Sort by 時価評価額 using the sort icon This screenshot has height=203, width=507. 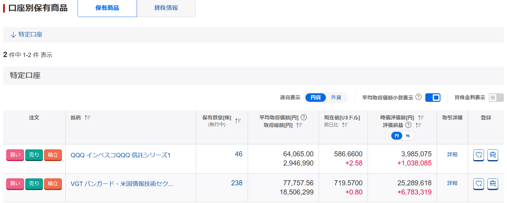coord(421,118)
